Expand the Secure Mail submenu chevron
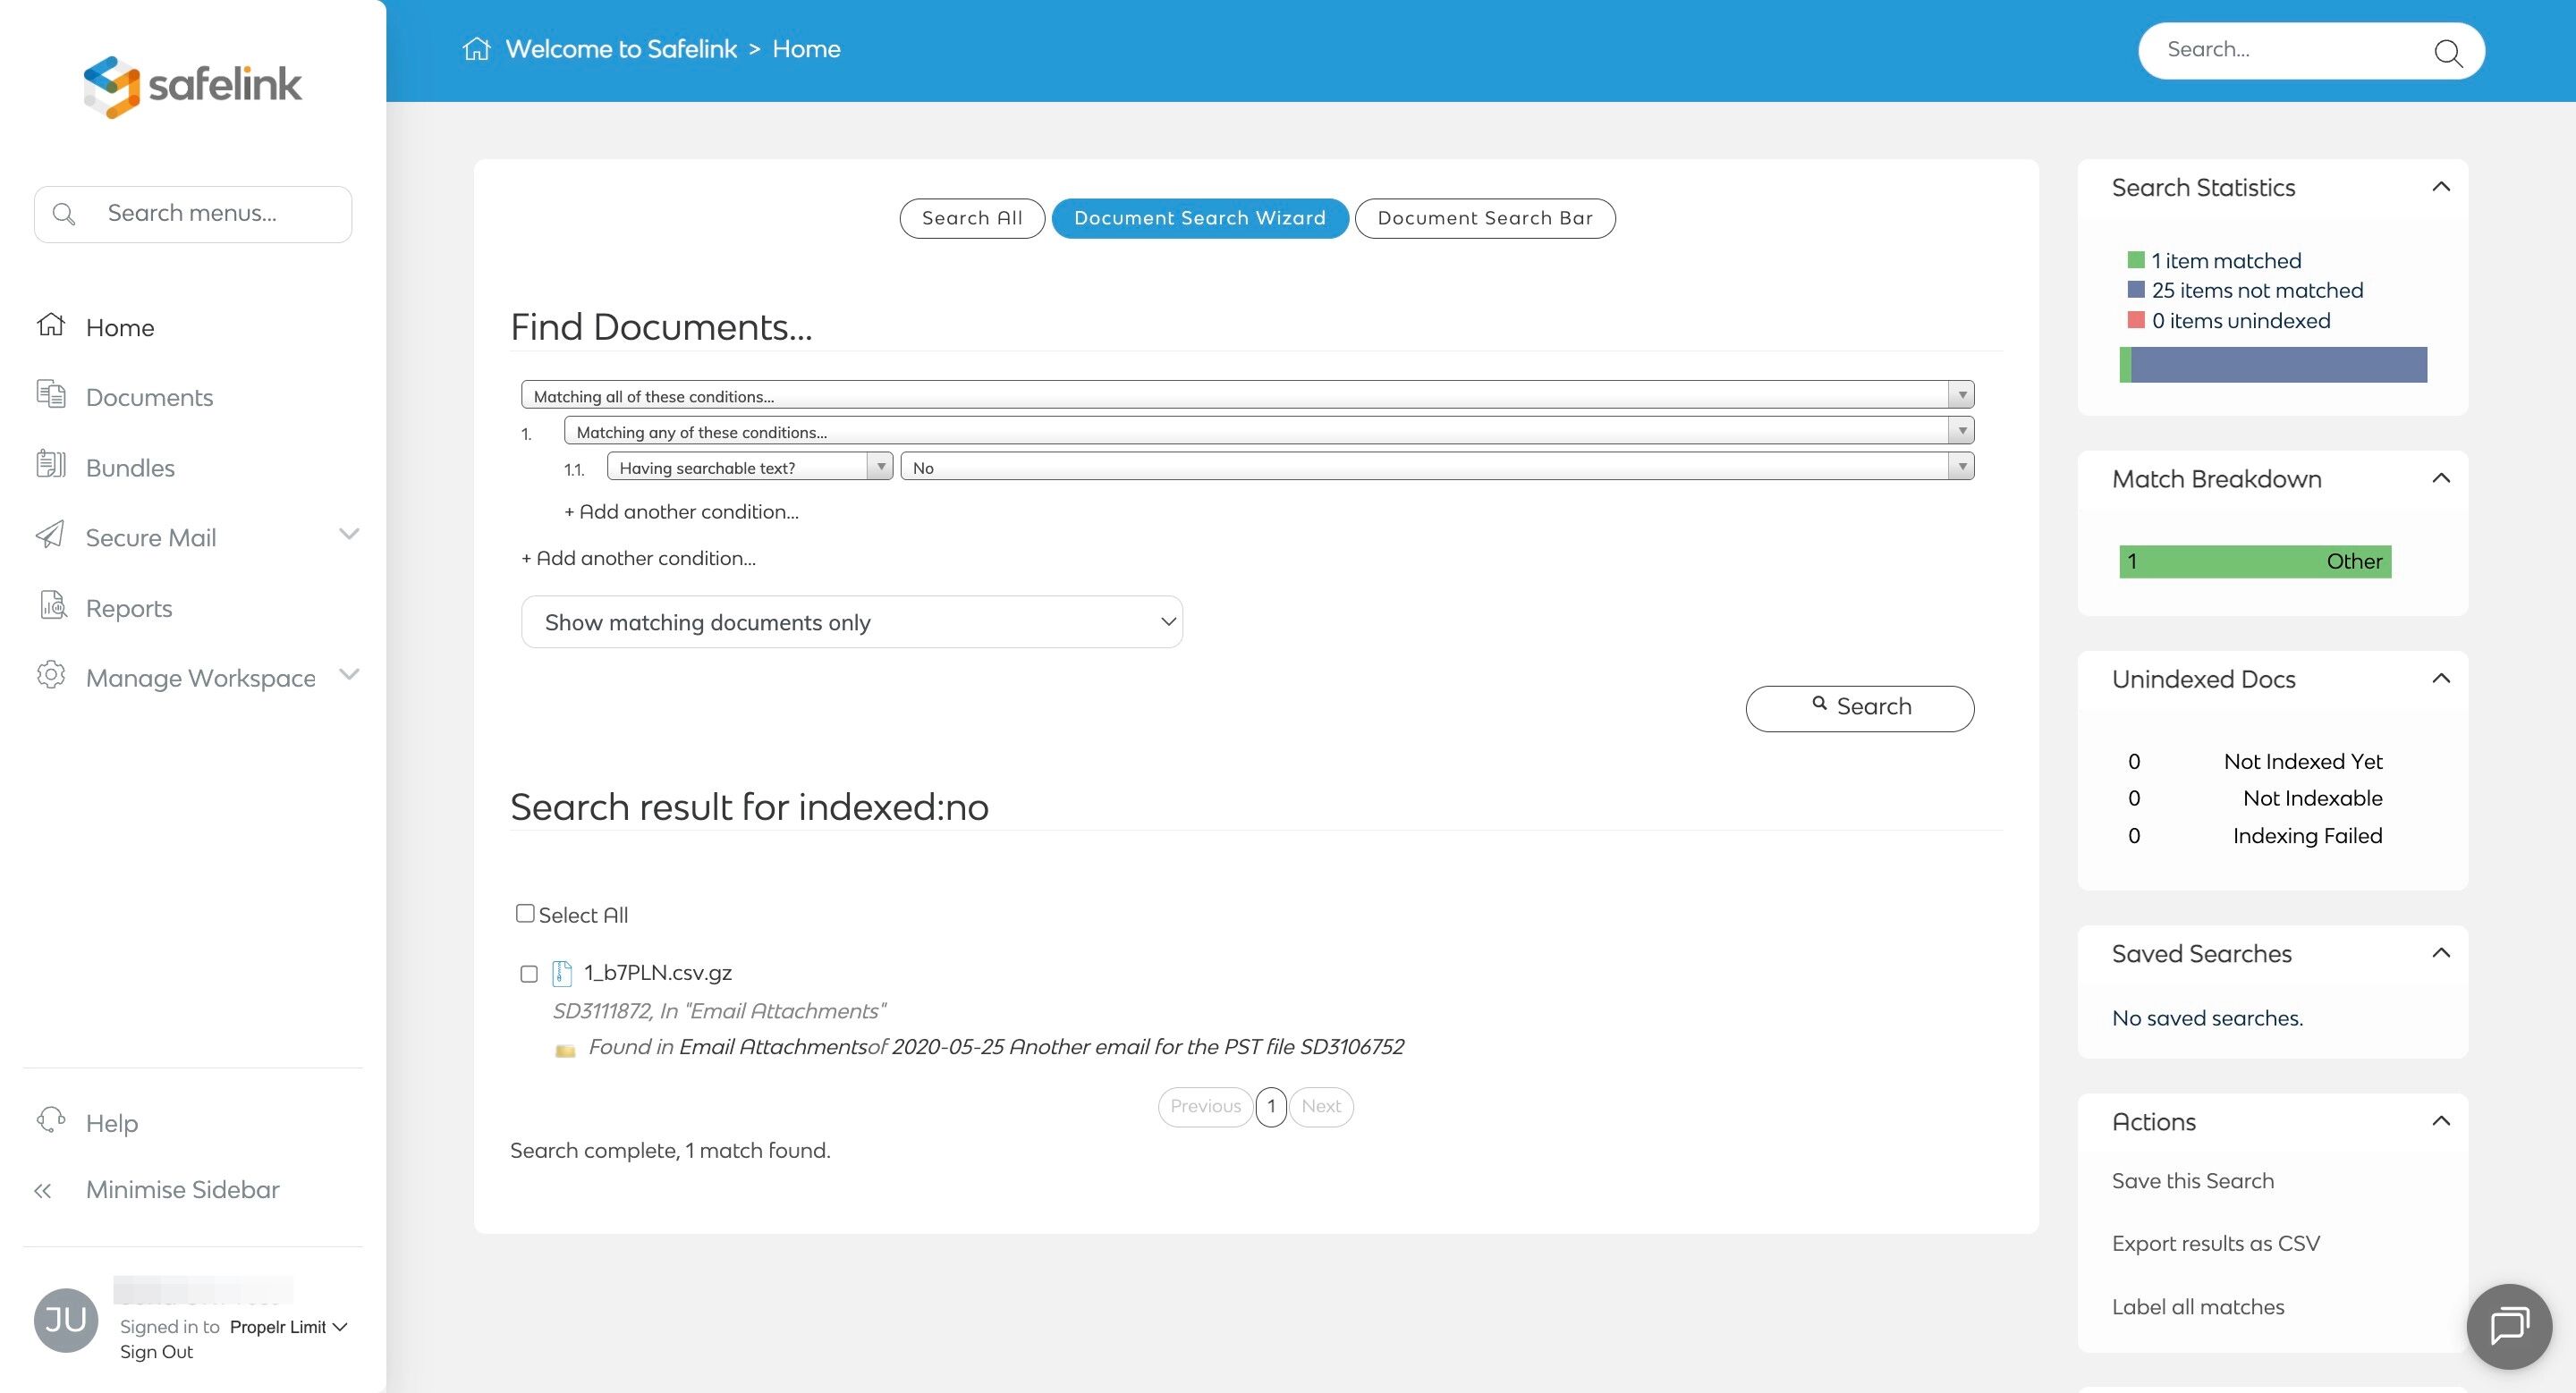The height and width of the screenshot is (1393, 2576). [349, 535]
